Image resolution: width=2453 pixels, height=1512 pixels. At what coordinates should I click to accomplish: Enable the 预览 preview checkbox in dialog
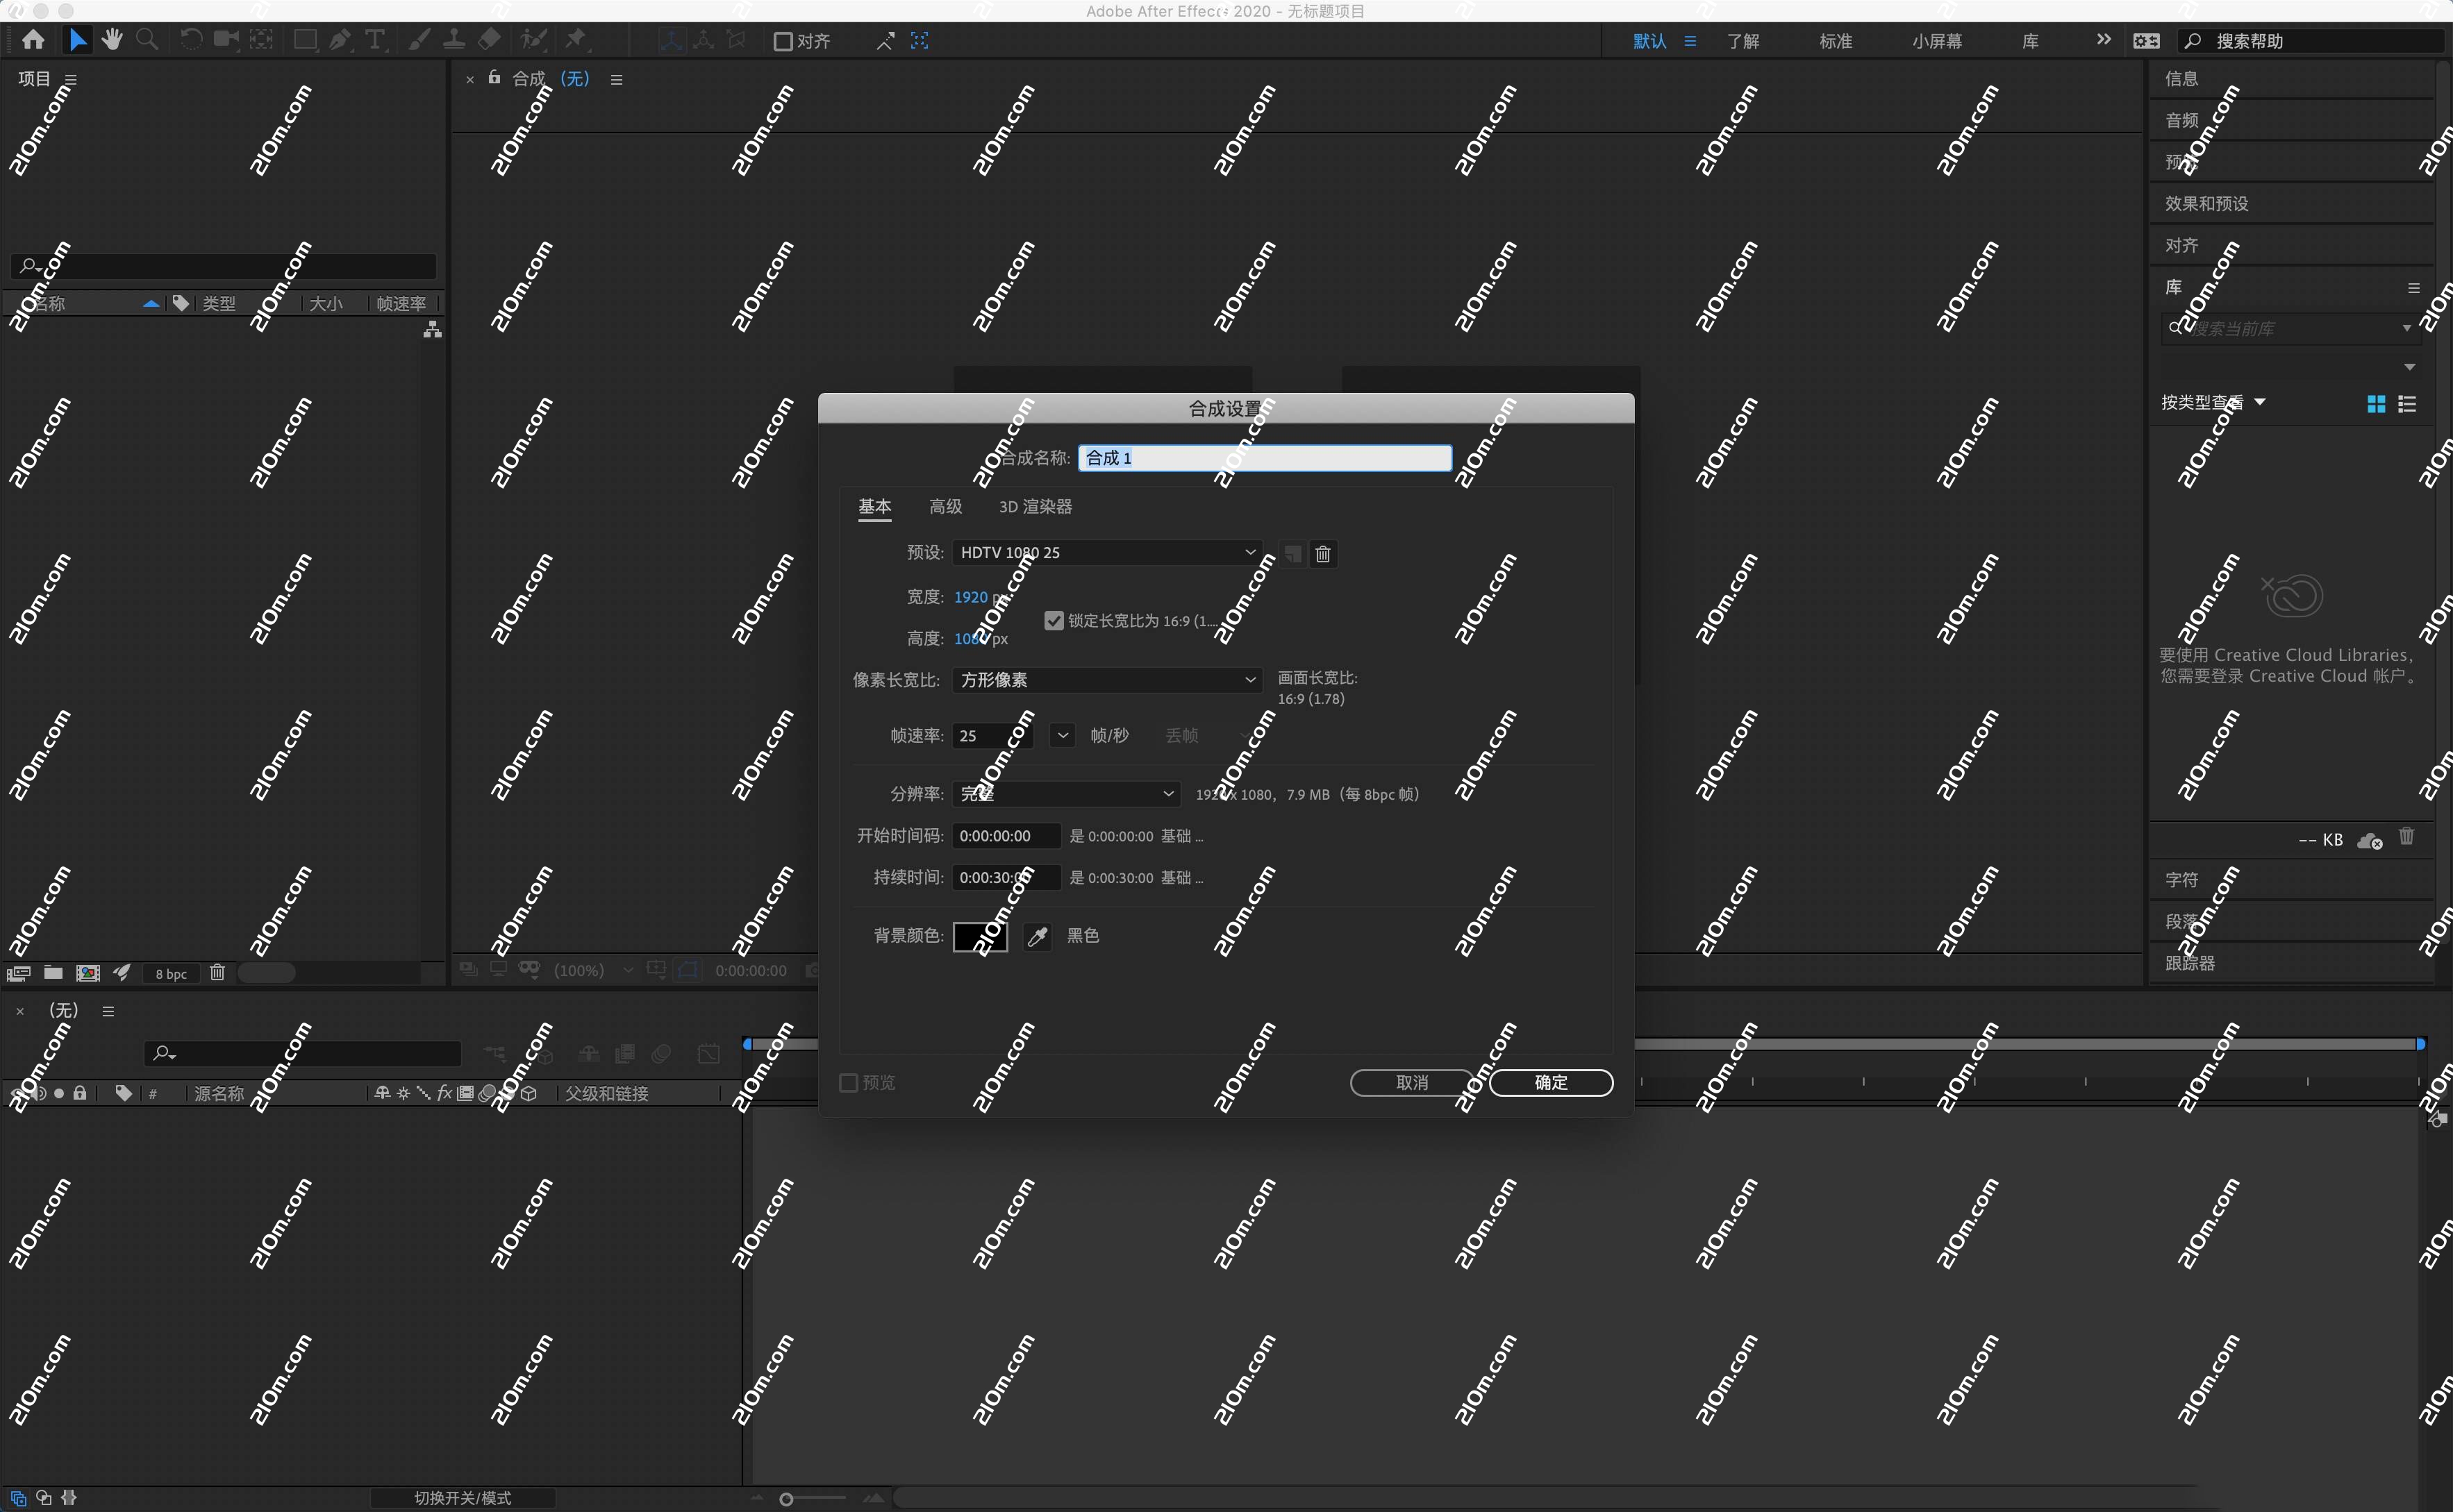pyautogui.click(x=849, y=1083)
